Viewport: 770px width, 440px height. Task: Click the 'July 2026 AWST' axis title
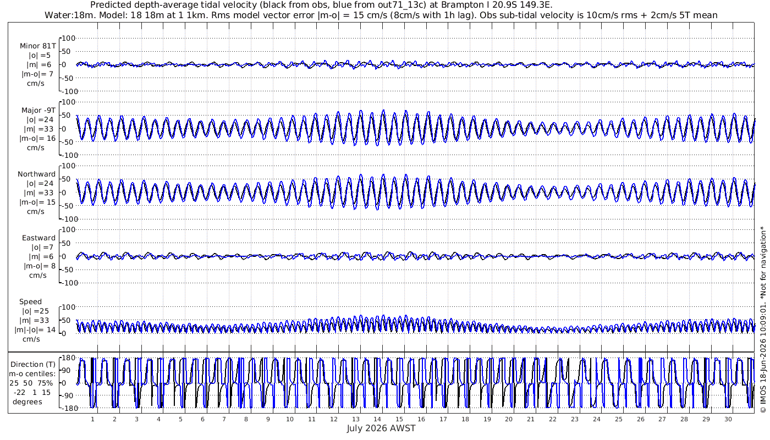click(381, 428)
